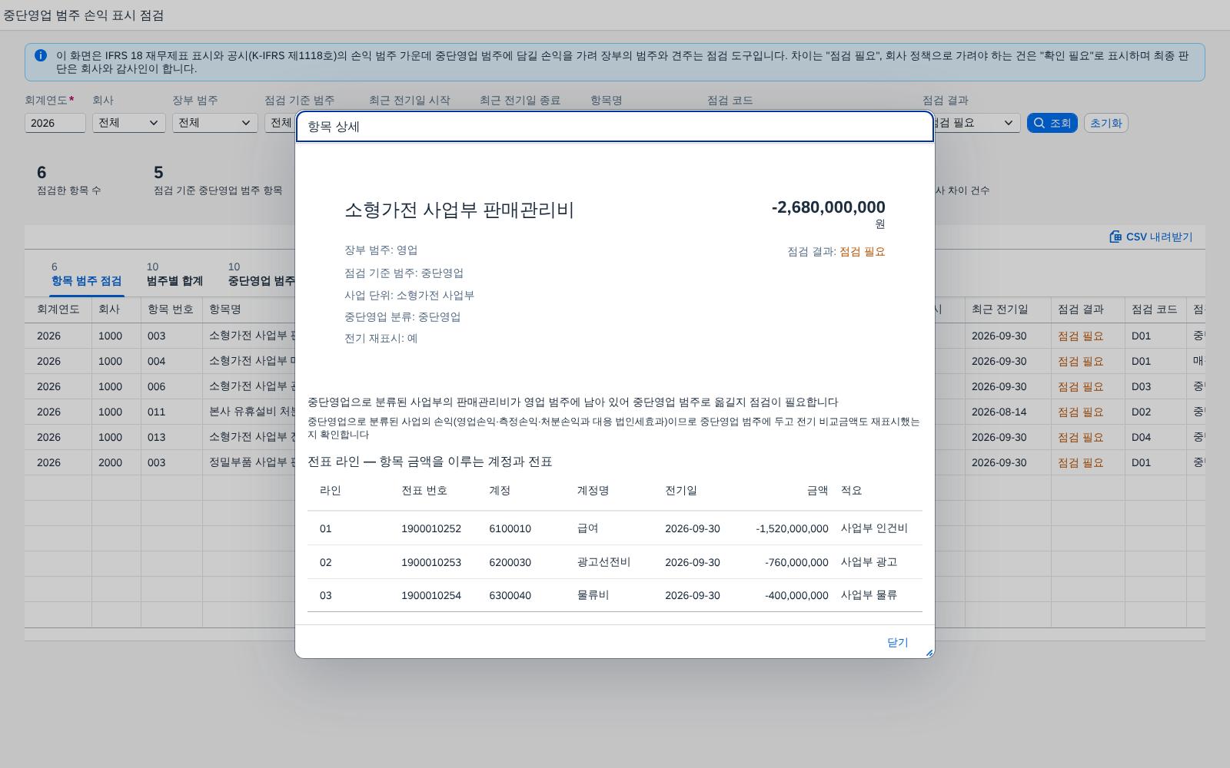Edit the 회계연도 field showing 2026
The width and height of the screenshot is (1230, 768).
55,123
